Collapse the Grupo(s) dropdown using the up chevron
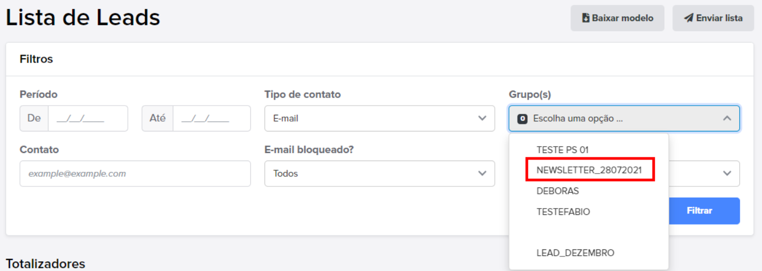Image resolution: width=762 pixels, height=271 pixels. tap(727, 119)
